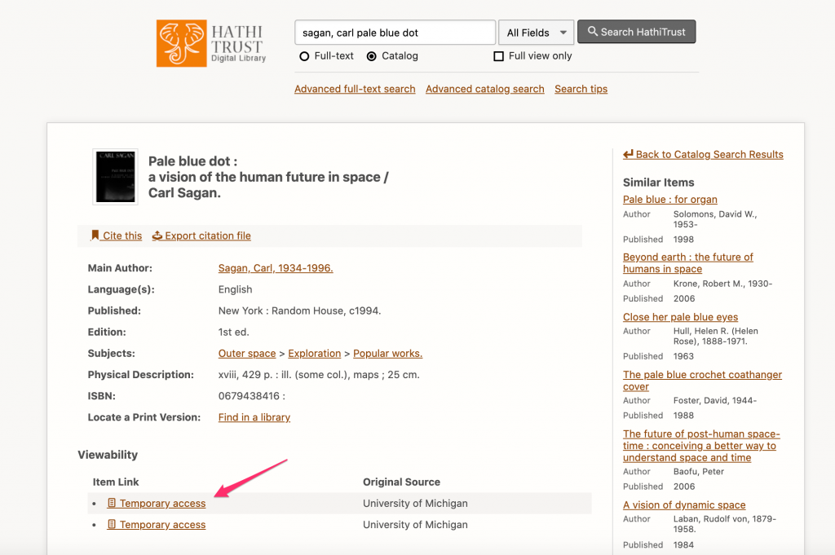Open similar item A vision of dynamic space
835x555 pixels.
pos(684,505)
